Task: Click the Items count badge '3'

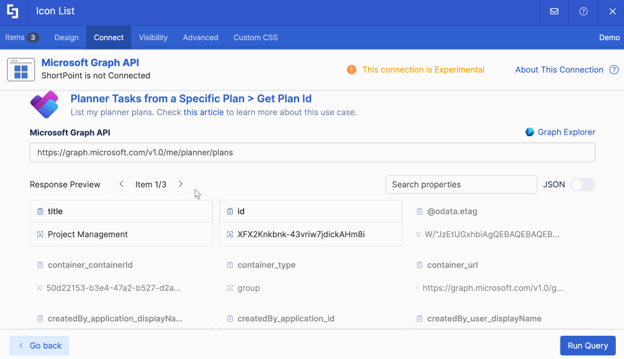Action: coord(33,37)
